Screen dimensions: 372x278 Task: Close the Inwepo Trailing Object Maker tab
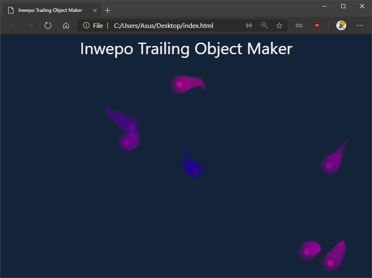tap(95, 10)
